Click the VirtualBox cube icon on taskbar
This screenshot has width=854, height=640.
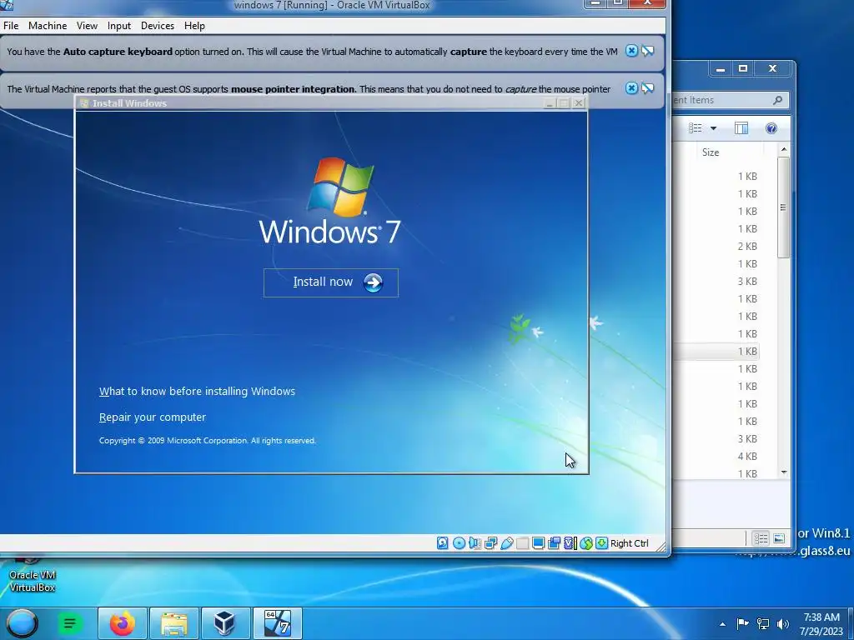tap(225, 623)
